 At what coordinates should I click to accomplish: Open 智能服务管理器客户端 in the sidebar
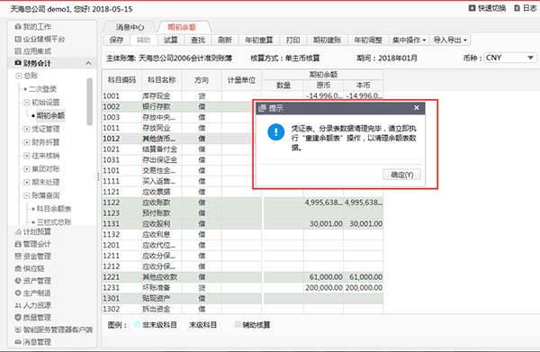point(54,329)
